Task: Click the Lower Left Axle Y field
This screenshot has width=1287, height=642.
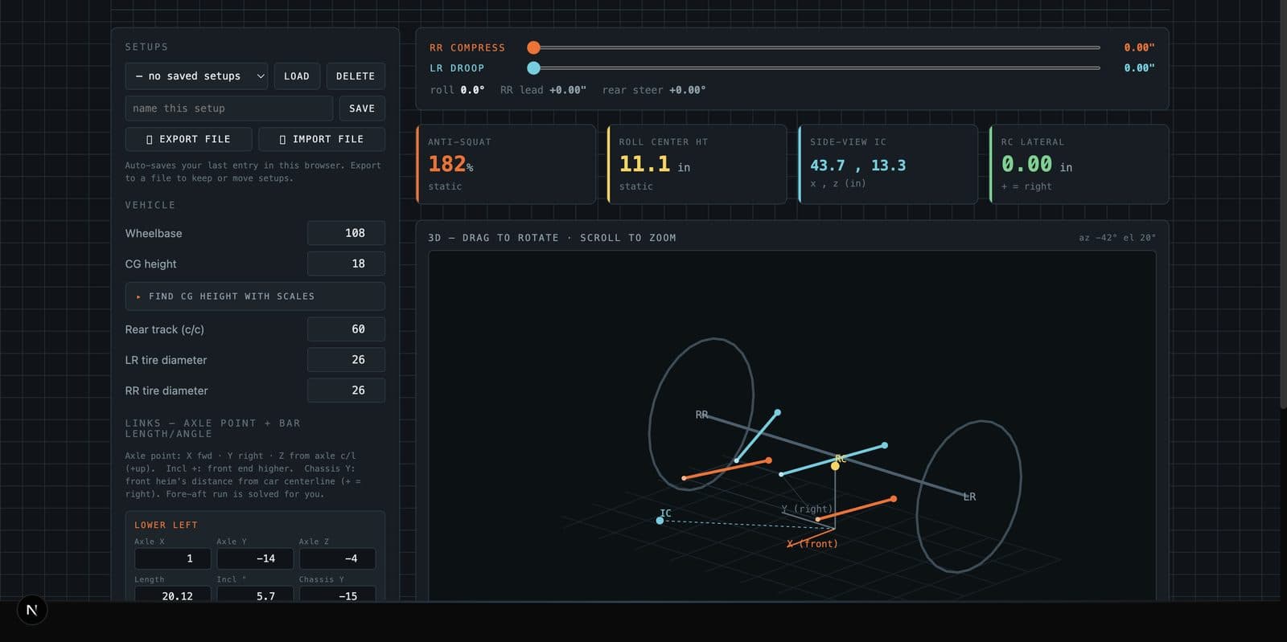Action: (x=255, y=558)
